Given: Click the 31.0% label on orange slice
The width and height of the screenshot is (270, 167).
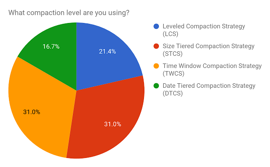Looking at the screenshot, I should [x=31, y=112].
